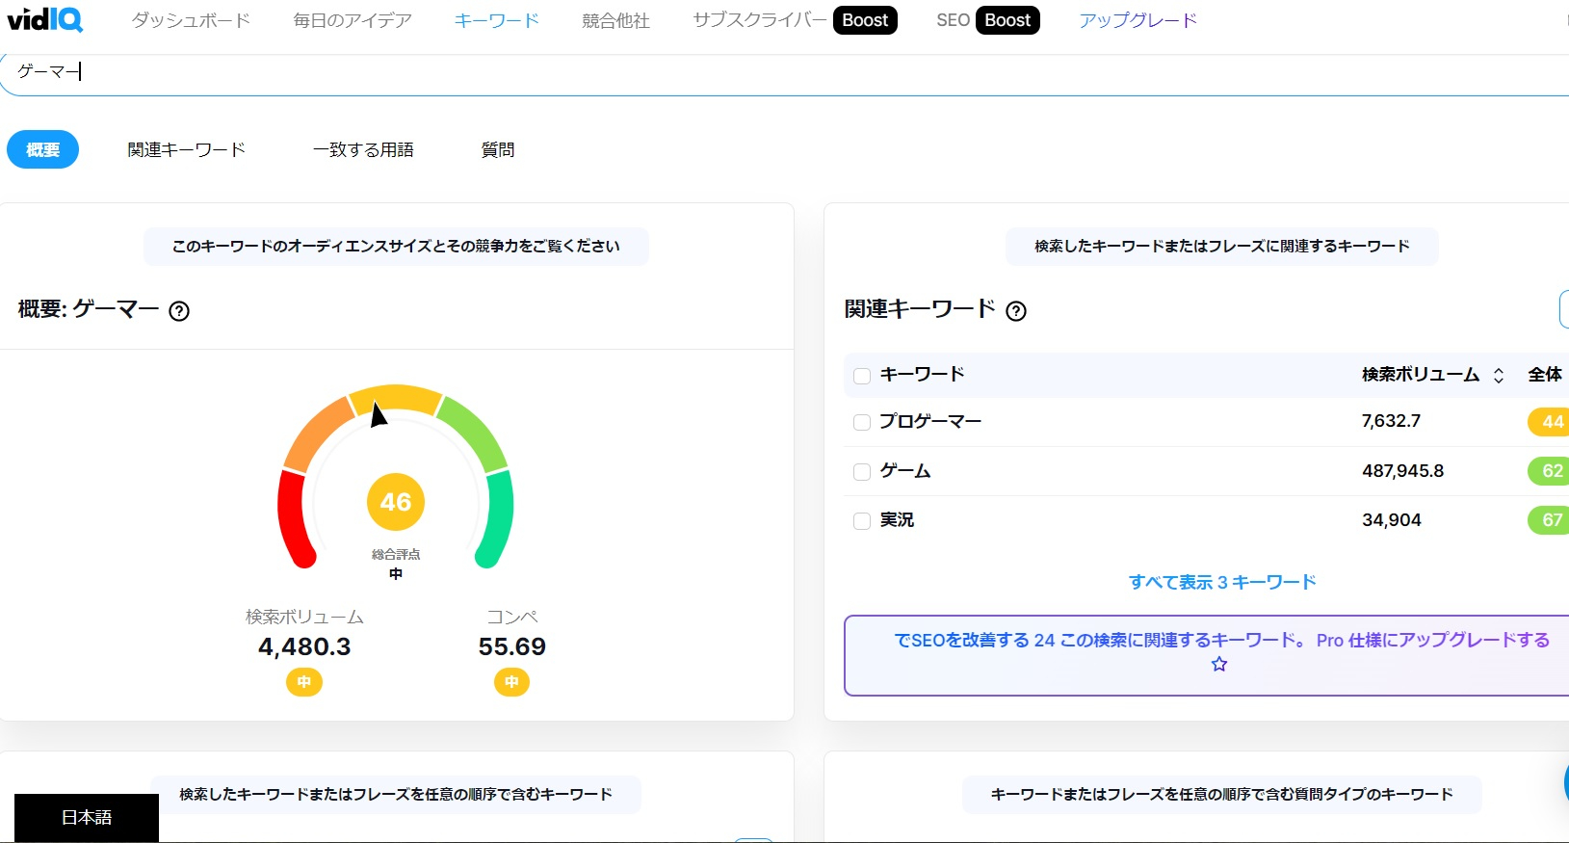Image resolution: width=1569 pixels, height=843 pixels.
Task: Open キーワード in top navigation
Action: [x=497, y=20]
